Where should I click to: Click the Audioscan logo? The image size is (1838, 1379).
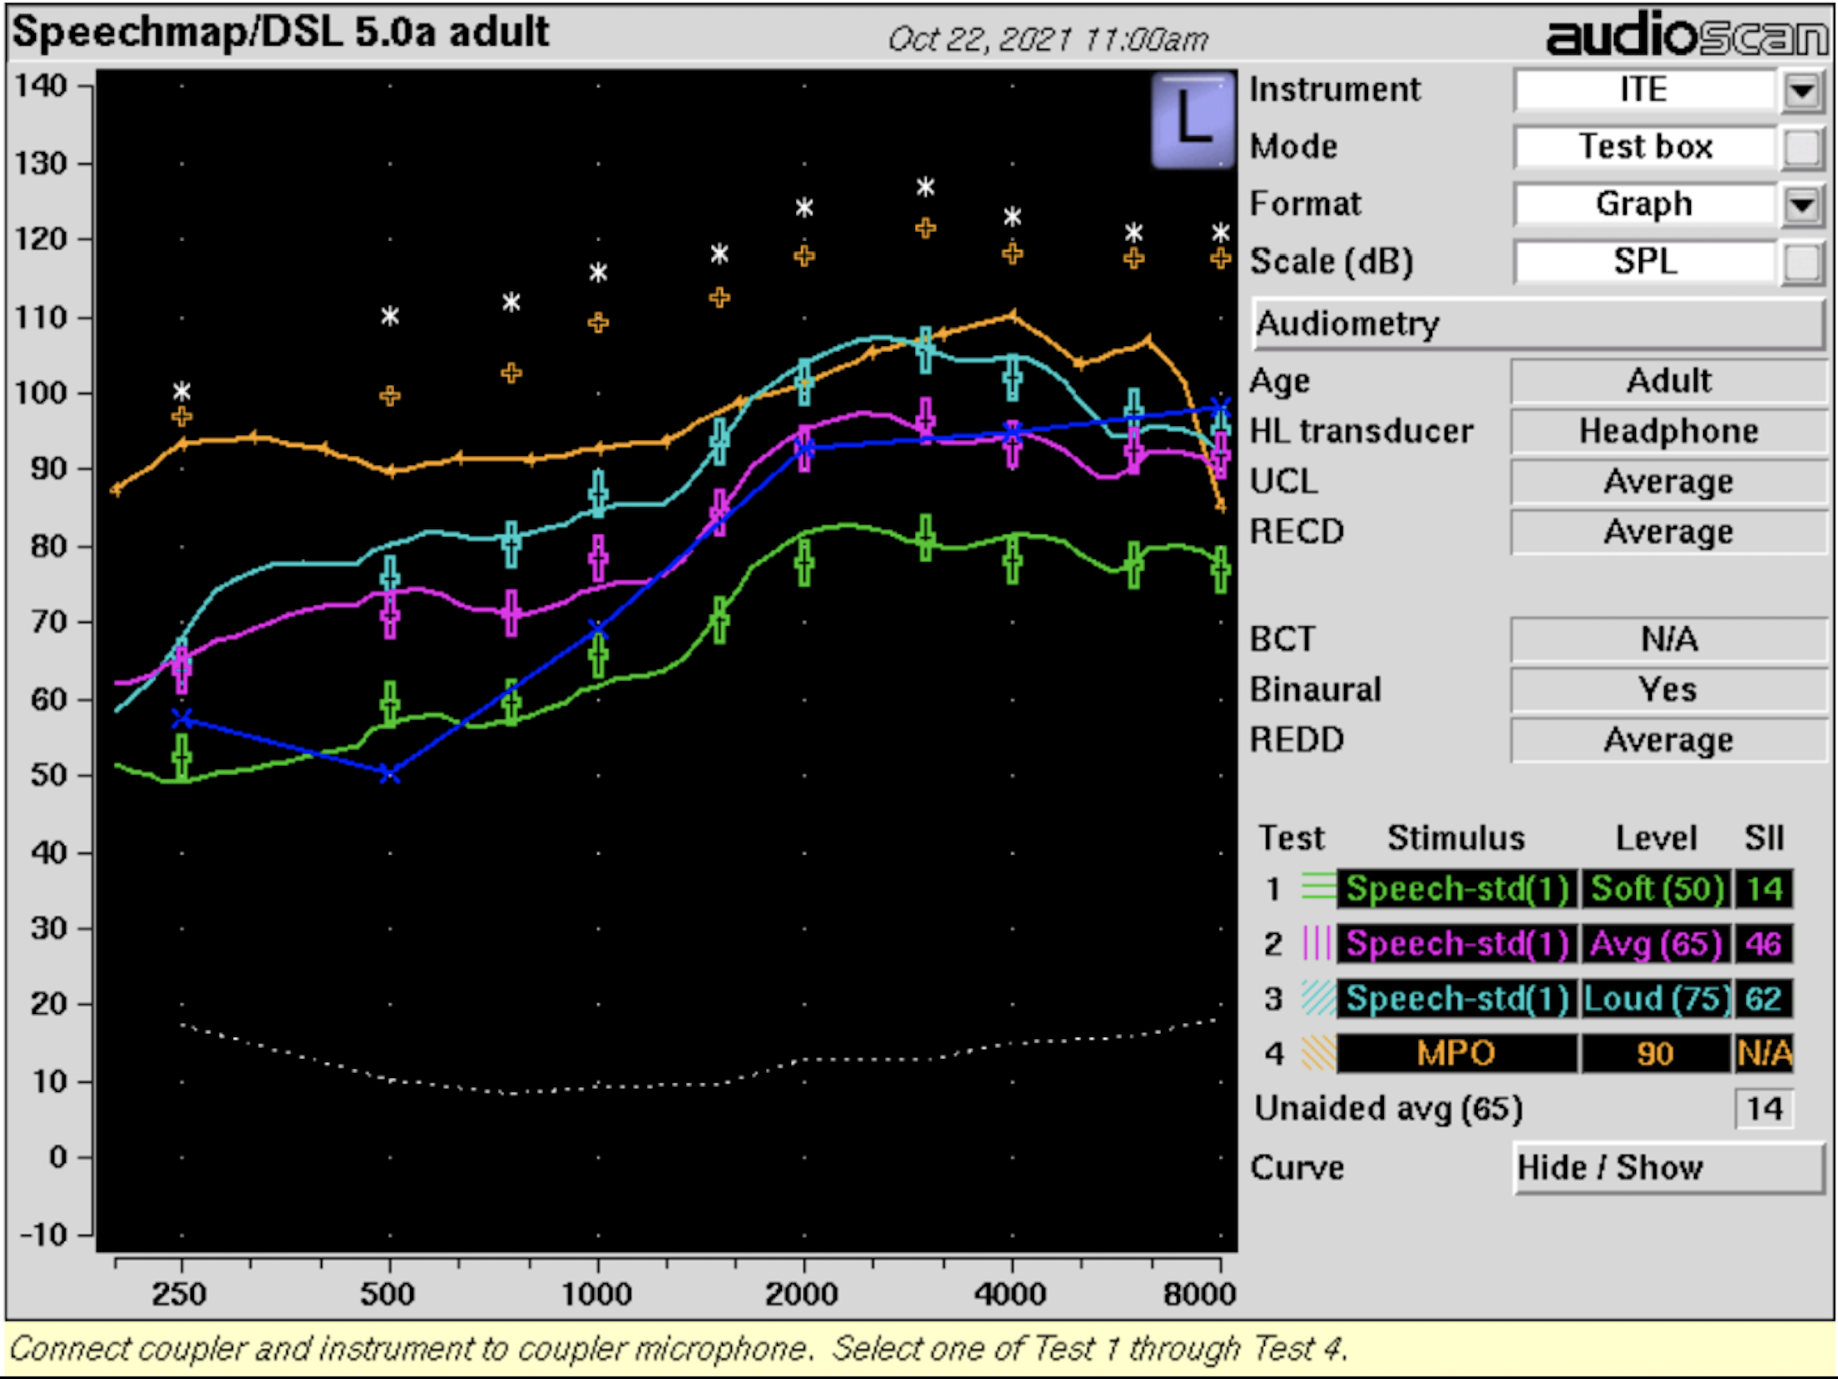click(1687, 34)
